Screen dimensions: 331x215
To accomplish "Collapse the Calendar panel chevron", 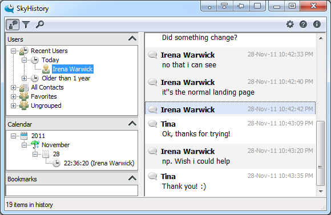I will (132, 123).
